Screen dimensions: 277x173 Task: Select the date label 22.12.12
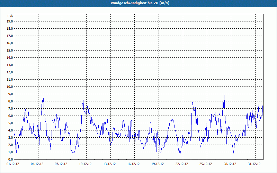182,164
